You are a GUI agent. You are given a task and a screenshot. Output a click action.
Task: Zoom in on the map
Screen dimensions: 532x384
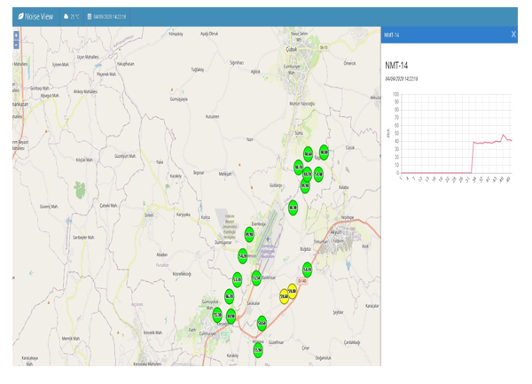click(x=16, y=35)
